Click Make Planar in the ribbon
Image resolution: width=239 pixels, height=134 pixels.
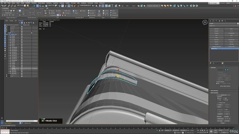tap(99, 13)
